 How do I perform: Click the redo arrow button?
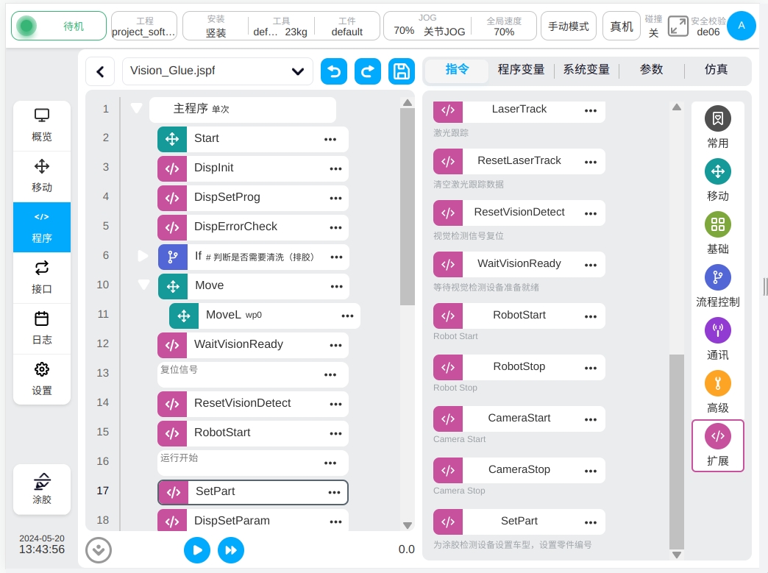[368, 71]
